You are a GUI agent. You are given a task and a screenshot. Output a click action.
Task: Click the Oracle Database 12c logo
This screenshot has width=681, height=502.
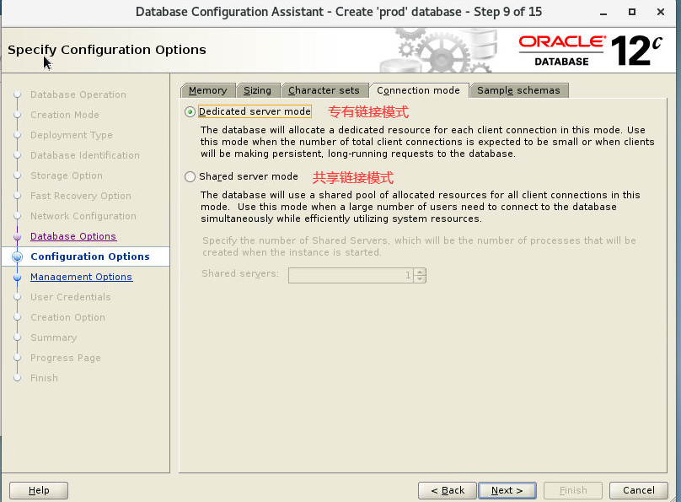591,51
